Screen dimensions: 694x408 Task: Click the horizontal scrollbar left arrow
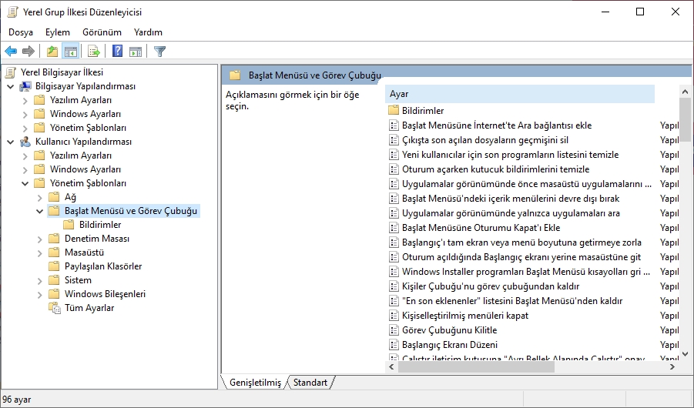[391, 367]
